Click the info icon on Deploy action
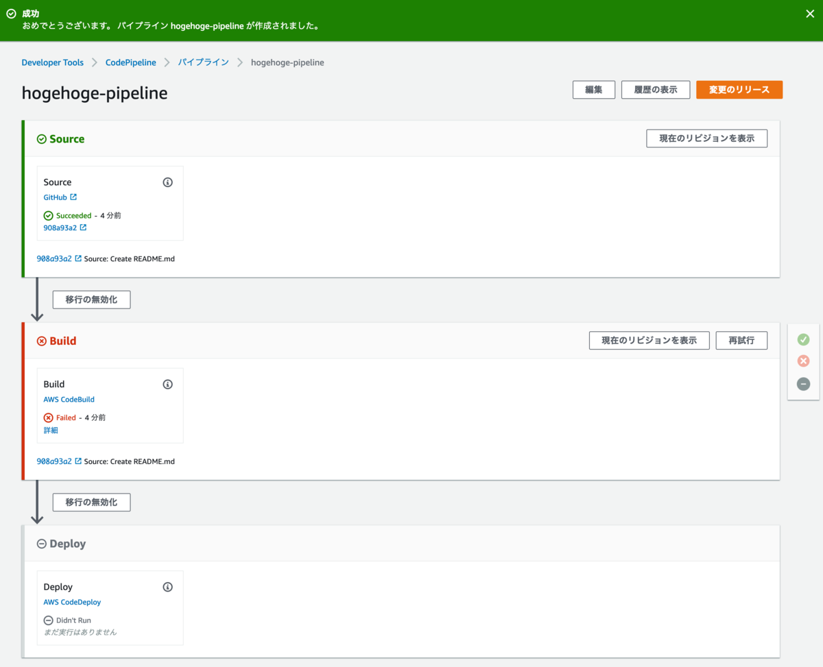Image resolution: width=823 pixels, height=667 pixels. pyautogui.click(x=167, y=587)
